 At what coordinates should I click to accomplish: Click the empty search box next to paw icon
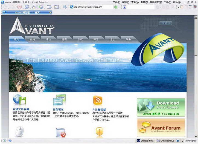(141, 7)
